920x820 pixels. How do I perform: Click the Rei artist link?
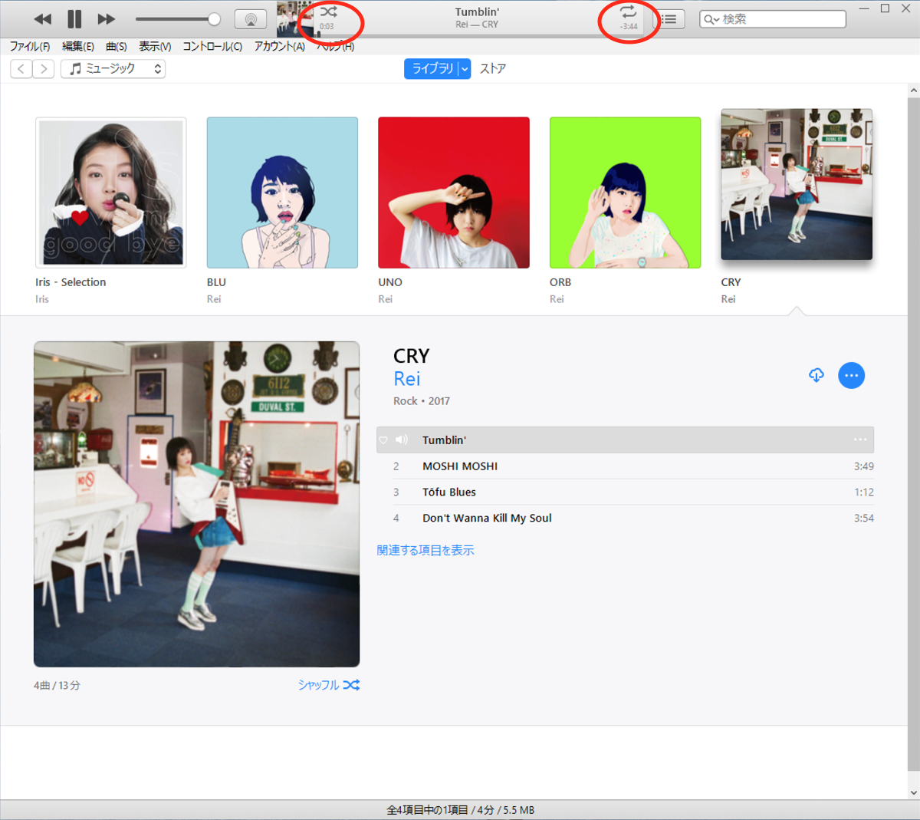pyautogui.click(x=406, y=379)
